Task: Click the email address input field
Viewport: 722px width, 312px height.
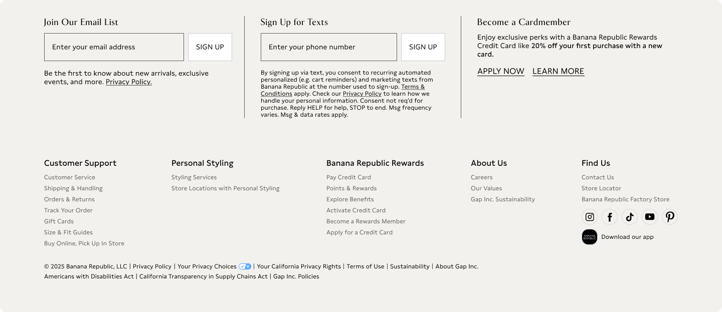Action: 114,47
